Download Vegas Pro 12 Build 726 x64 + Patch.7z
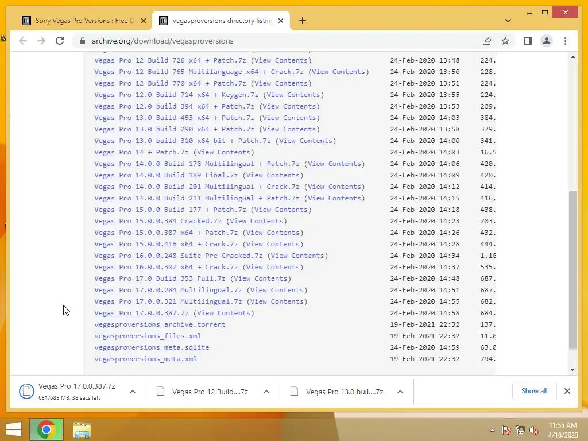 tap(170, 60)
